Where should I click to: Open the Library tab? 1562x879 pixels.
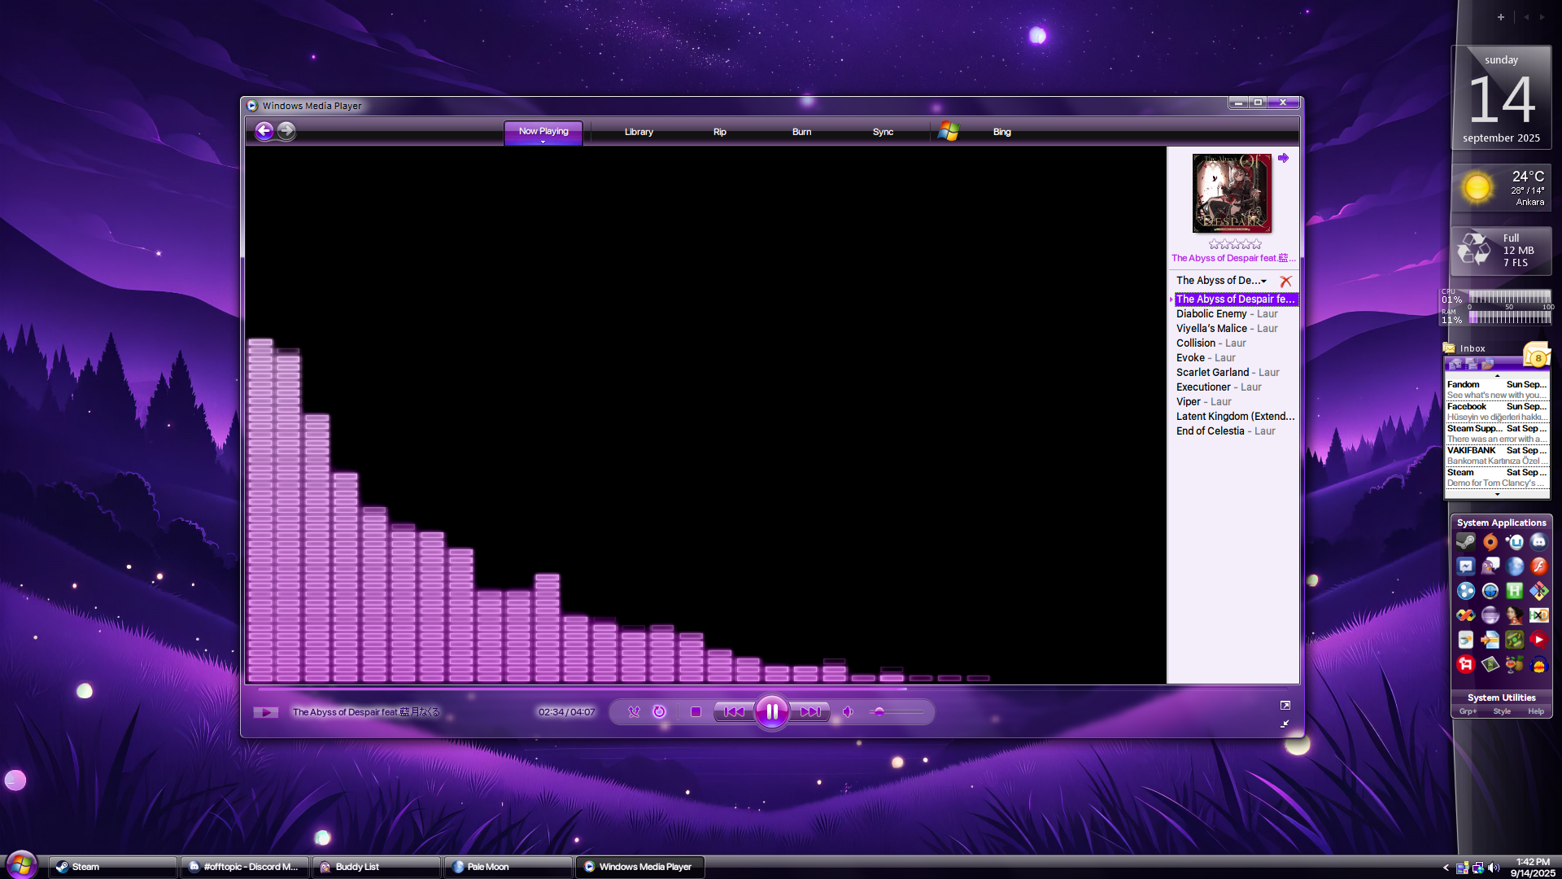[x=639, y=132]
